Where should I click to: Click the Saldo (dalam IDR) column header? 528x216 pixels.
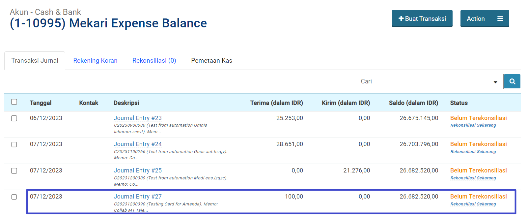coord(413,103)
